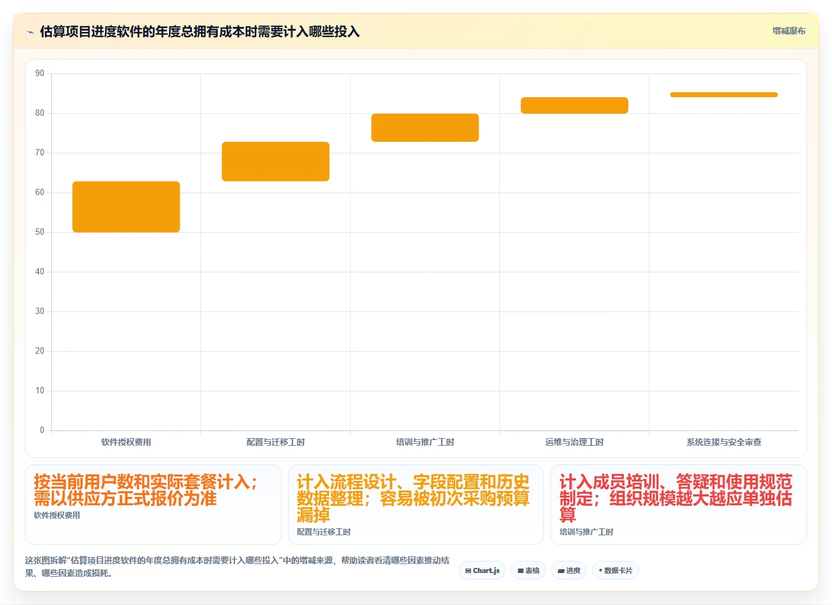Click the chart title 估算项目进度软件的年度总拥有成本
This screenshot has height=605, width=832.
pos(200,32)
